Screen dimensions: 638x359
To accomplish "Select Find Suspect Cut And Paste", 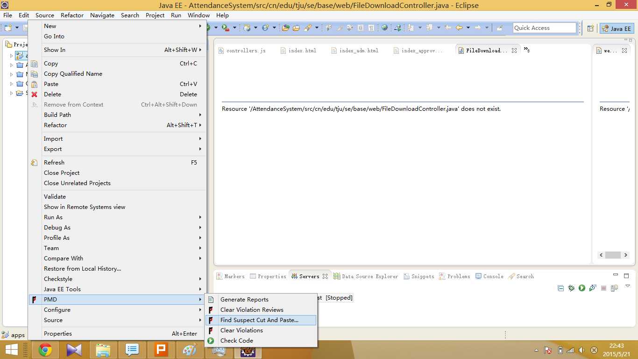I will tap(261, 320).
